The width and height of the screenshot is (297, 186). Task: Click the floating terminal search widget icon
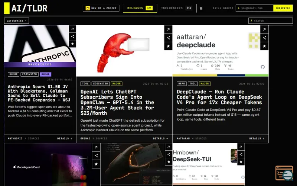284,173
